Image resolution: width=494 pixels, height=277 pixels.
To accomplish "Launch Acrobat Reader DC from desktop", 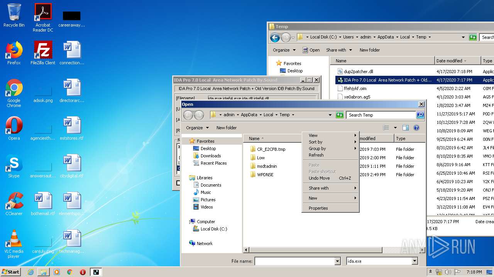I will click(43, 18).
